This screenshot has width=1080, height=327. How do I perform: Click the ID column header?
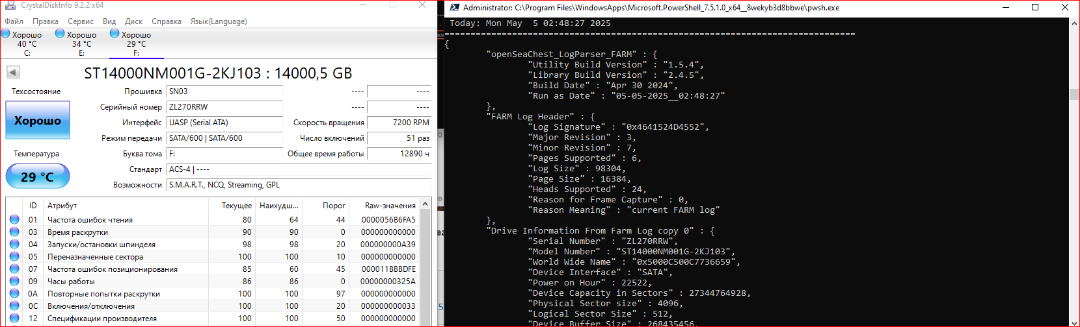33,206
